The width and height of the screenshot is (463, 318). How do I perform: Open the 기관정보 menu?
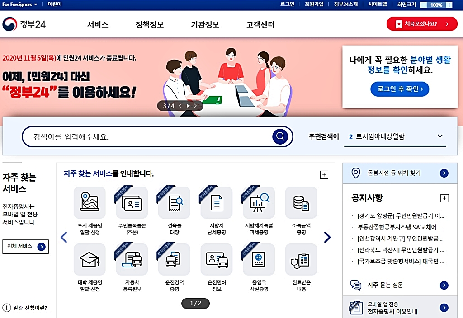point(205,24)
